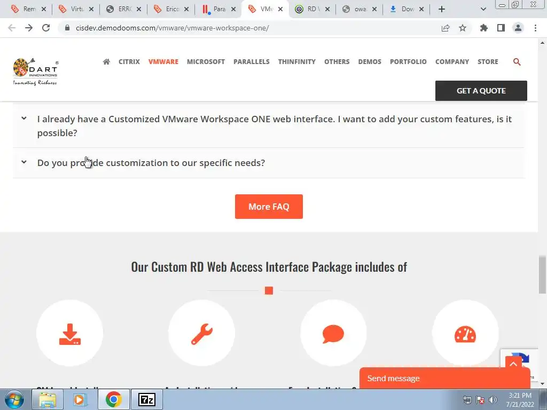Open the OTHERS menu
Viewport: 547px width, 410px height.
coord(337,62)
